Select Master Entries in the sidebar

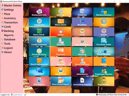pyautogui.click(x=11, y=5)
